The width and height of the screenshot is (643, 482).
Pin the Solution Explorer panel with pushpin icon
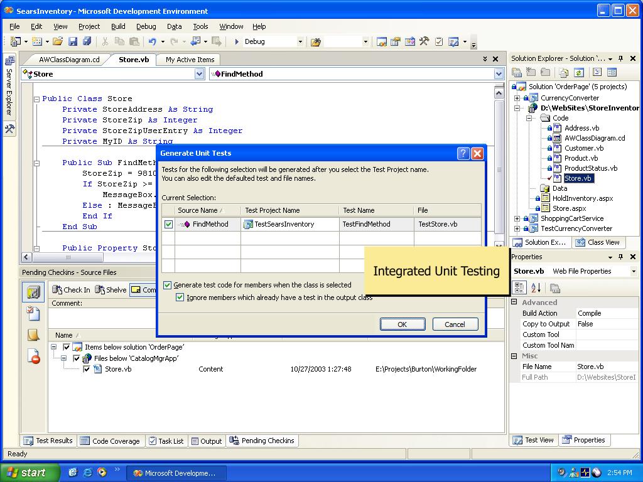(621, 58)
